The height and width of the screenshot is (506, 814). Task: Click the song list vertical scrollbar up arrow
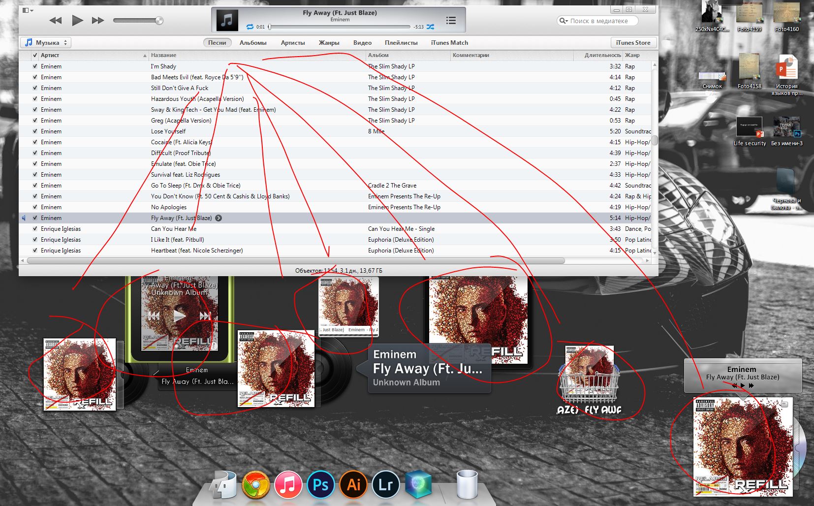pyautogui.click(x=655, y=65)
